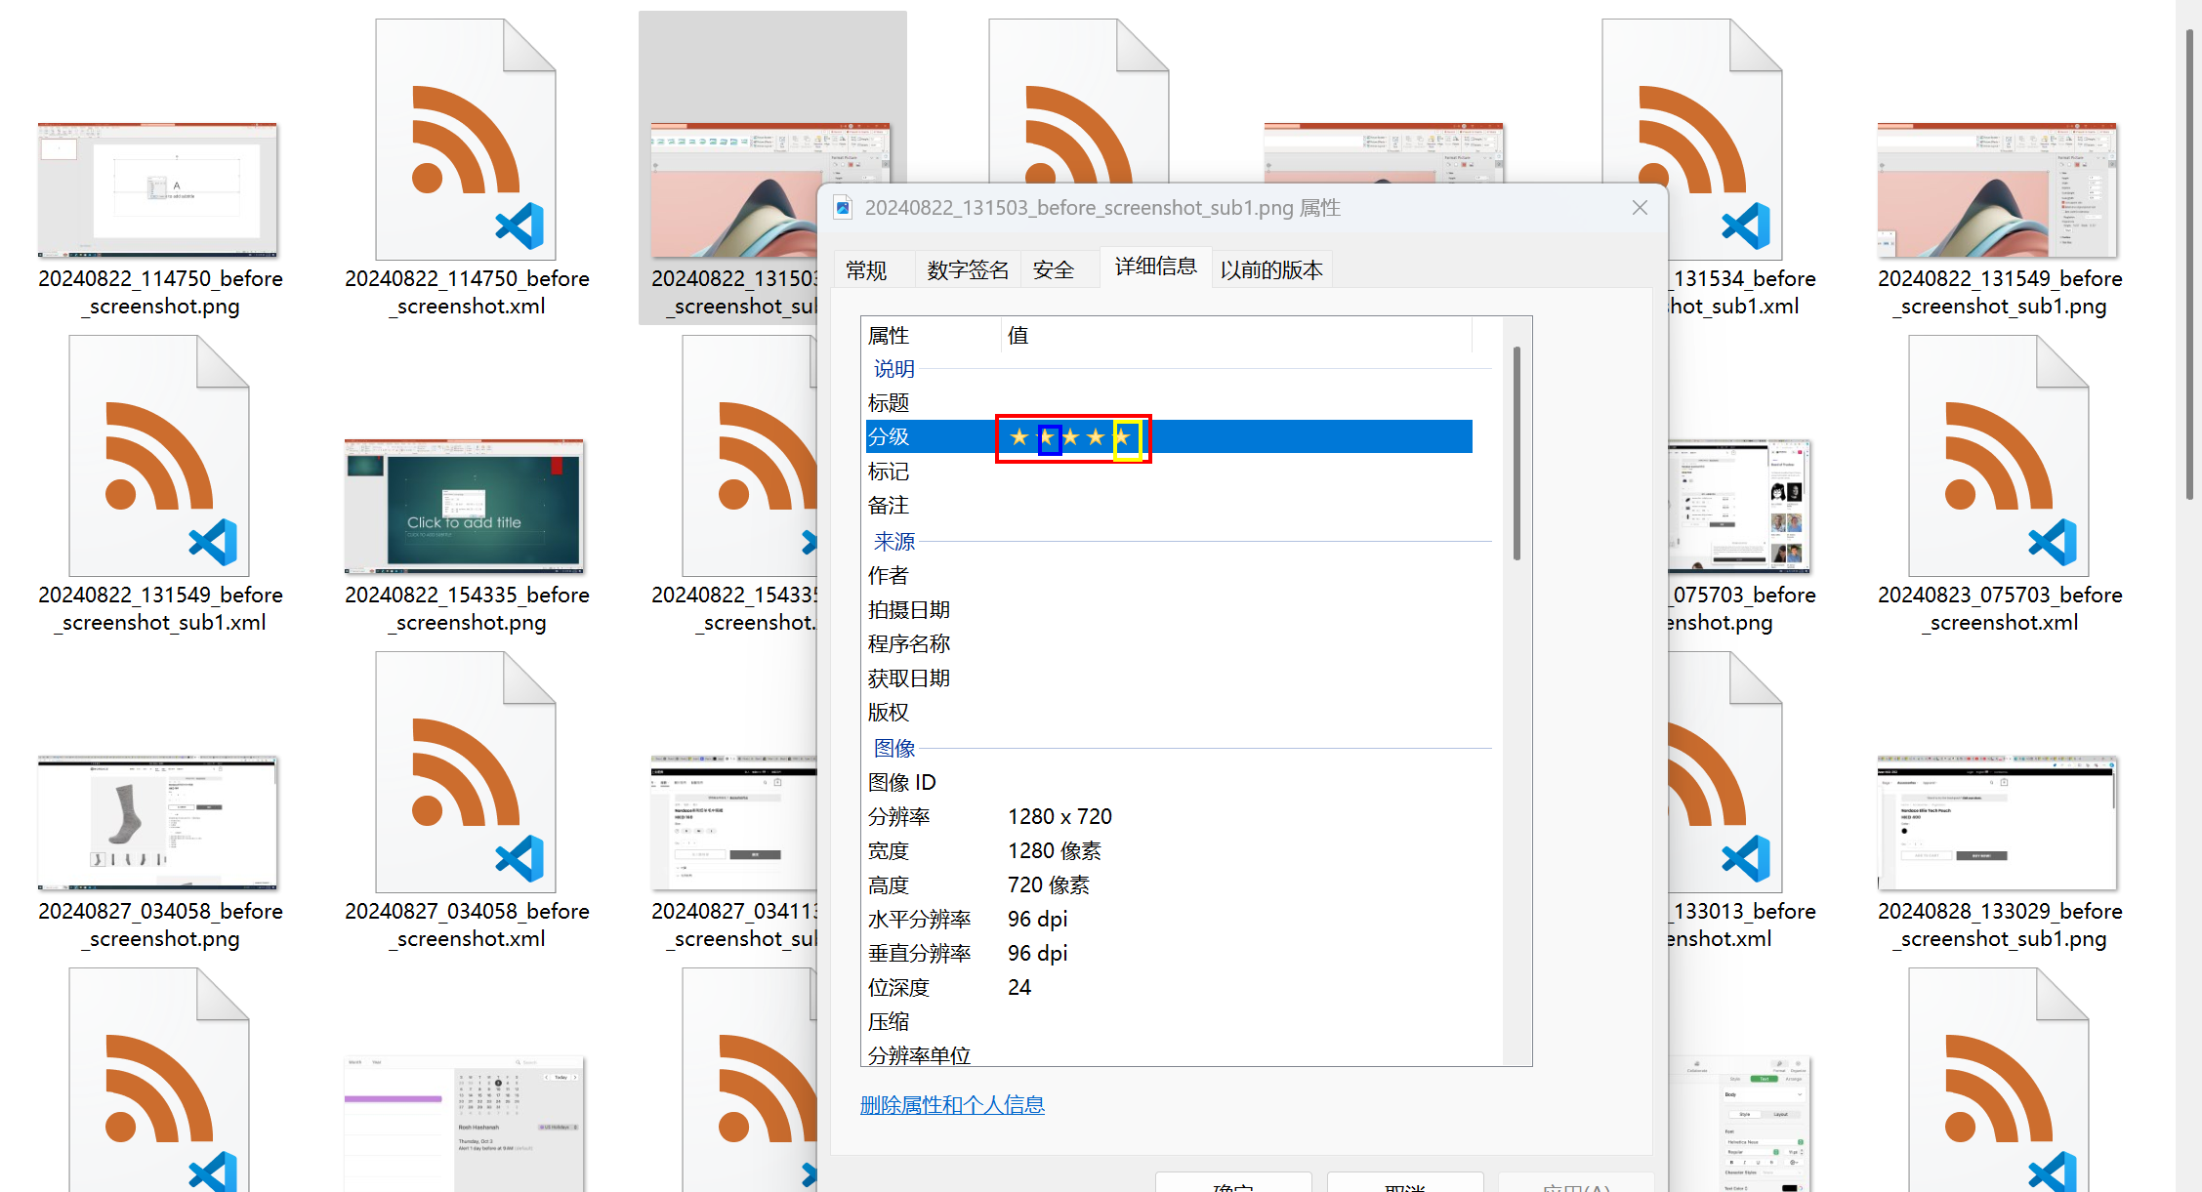
Task: Open the 以前的版本 tab
Action: click(x=1270, y=270)
